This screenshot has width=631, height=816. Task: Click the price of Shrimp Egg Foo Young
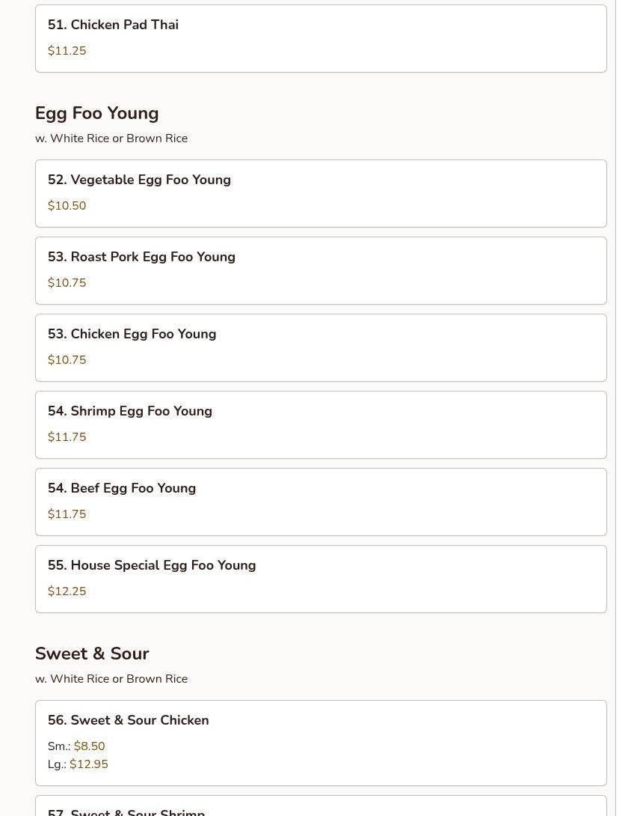click(67, 437)
